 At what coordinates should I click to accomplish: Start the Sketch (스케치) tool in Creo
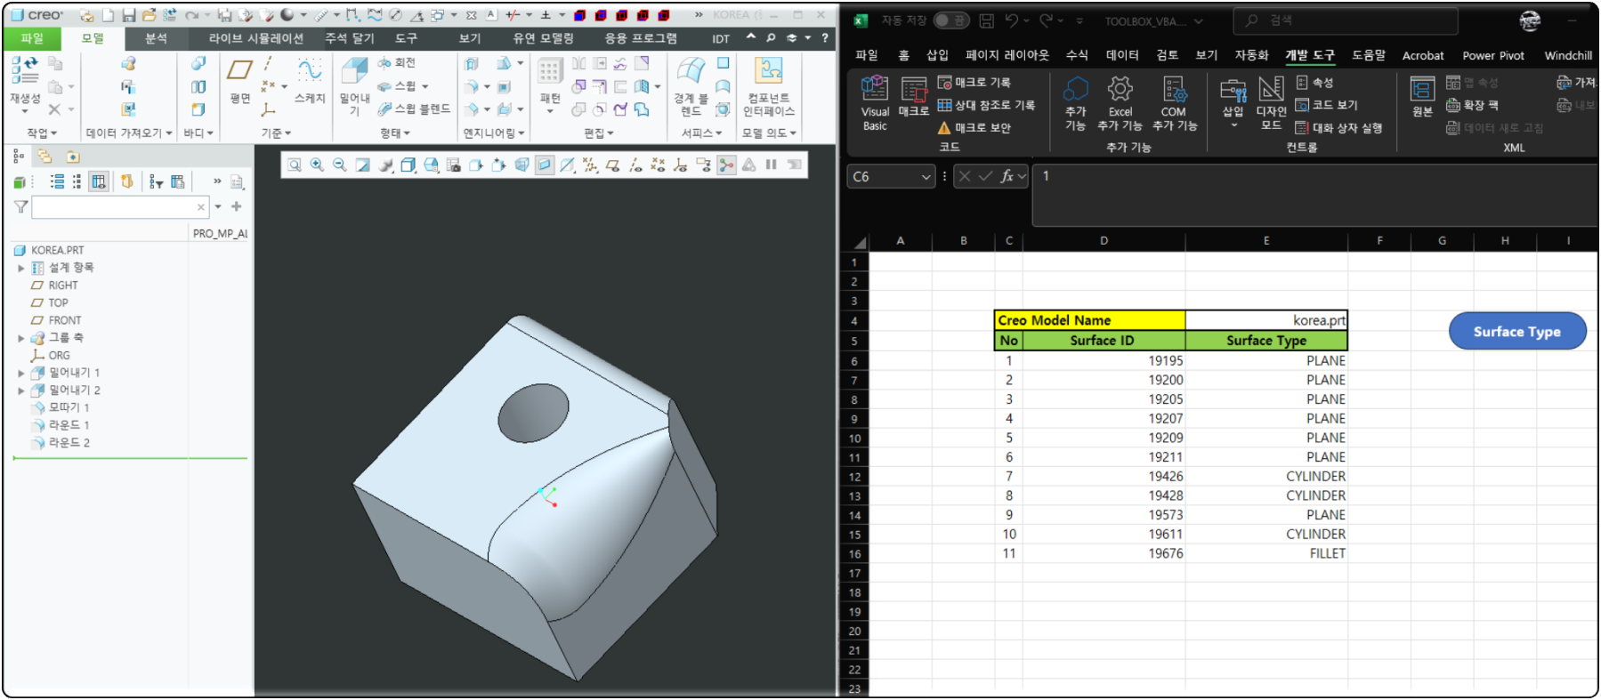(310, 81)
